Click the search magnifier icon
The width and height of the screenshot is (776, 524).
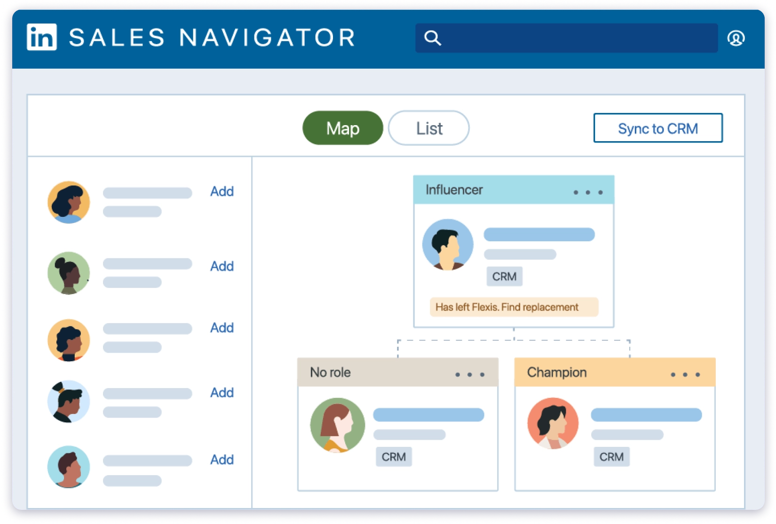coord(432,38)
